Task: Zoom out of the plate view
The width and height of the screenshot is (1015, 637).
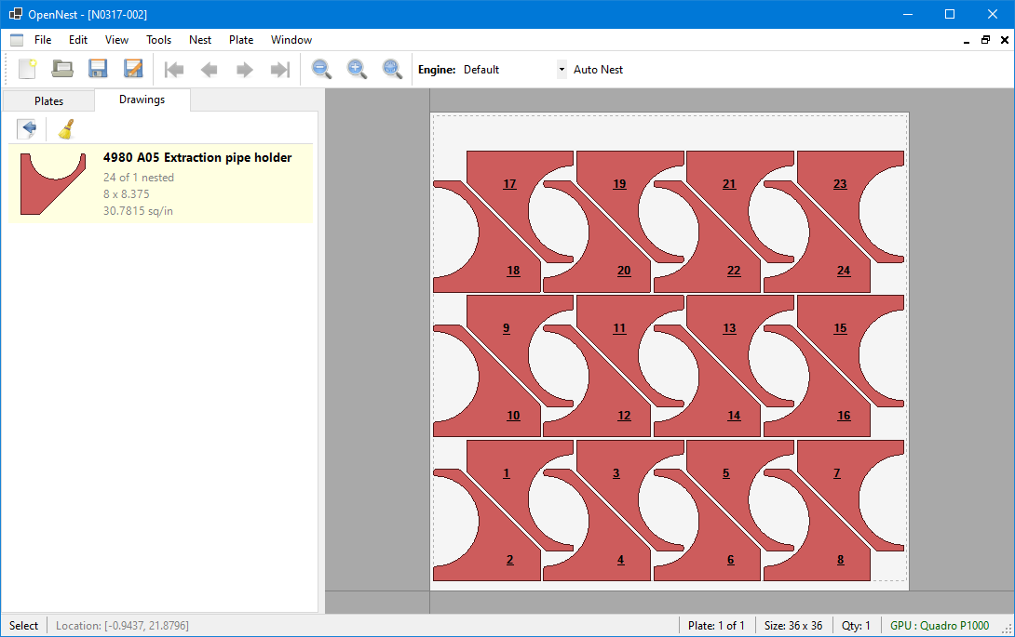Action: (x=321, y=69)
